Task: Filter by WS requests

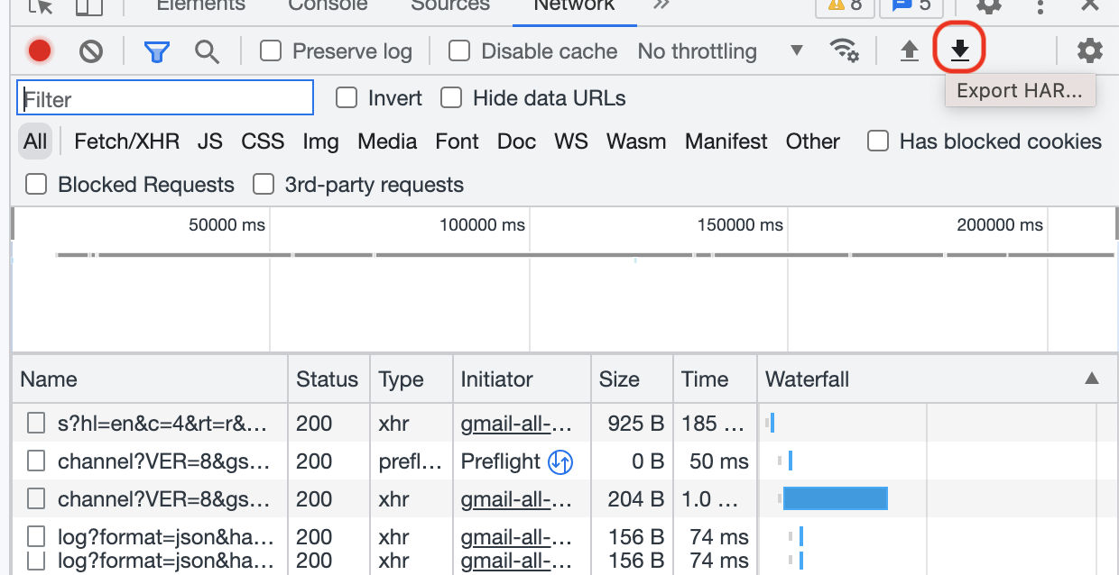Action: click(571, 141)
